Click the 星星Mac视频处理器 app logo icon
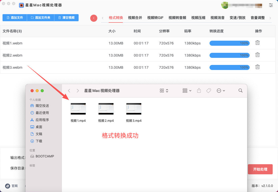Screen dimensions: 278x192 click(x=21, y=5)
